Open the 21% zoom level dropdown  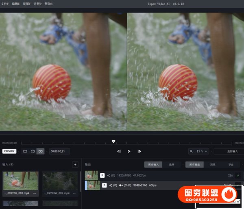pyautogui.click(x=199, y=151)
